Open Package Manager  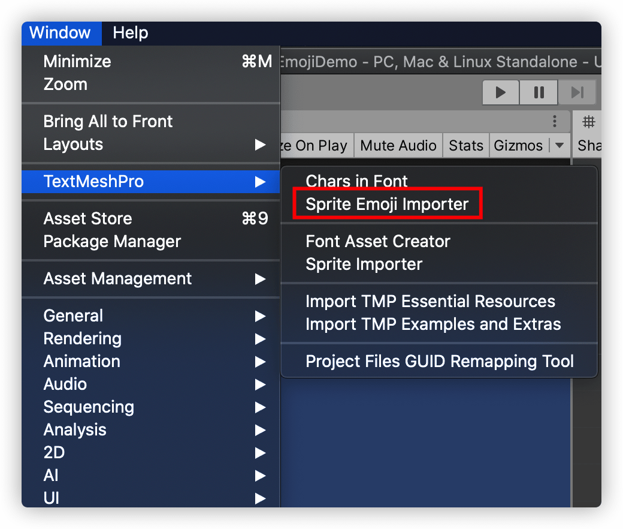(x=151, y=242)
